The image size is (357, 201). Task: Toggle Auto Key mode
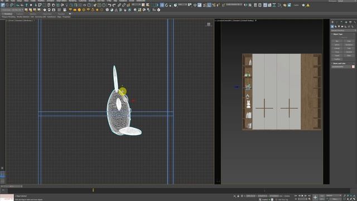322,196
